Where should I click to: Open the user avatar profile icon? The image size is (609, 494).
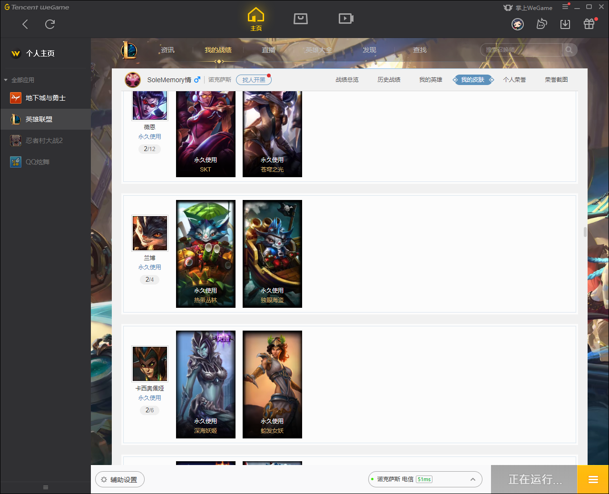[518, 24]
